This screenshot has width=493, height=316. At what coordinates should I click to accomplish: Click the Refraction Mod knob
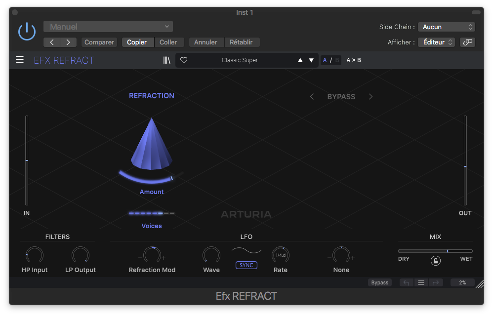[x=152, y=255]
